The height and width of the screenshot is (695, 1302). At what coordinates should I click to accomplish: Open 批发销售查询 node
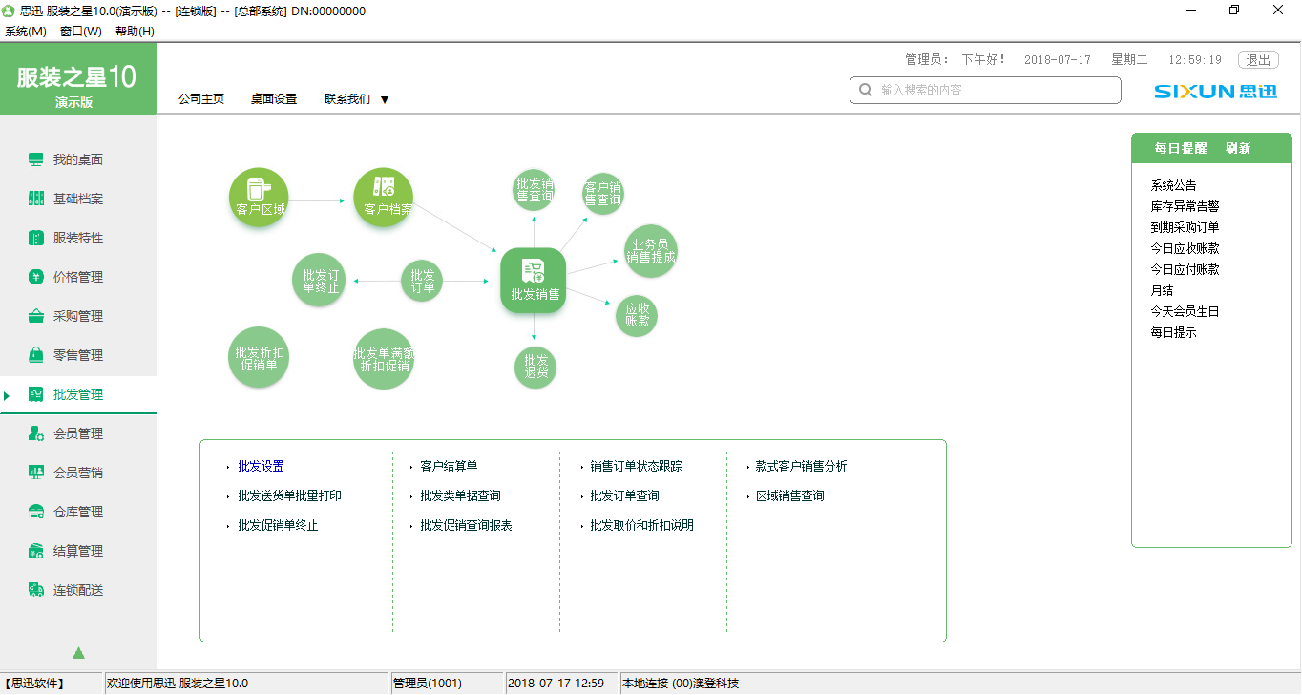point(534,189)
